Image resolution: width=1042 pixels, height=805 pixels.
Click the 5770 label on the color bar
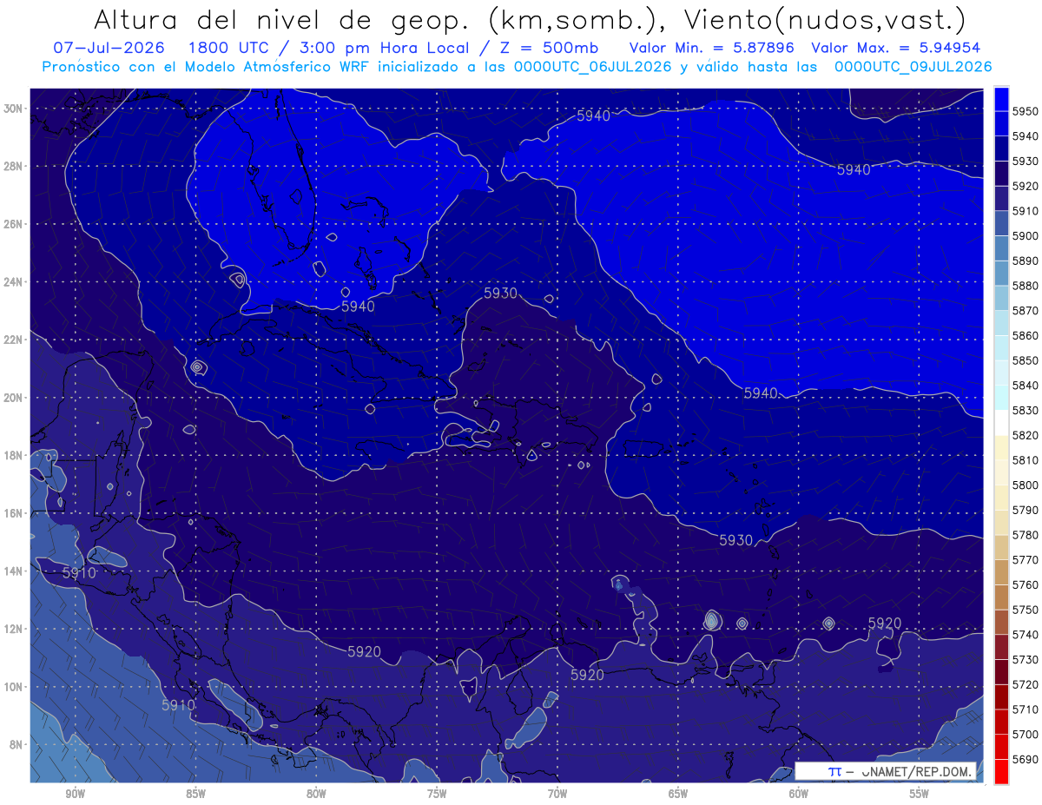click(x=1026, y=559)
